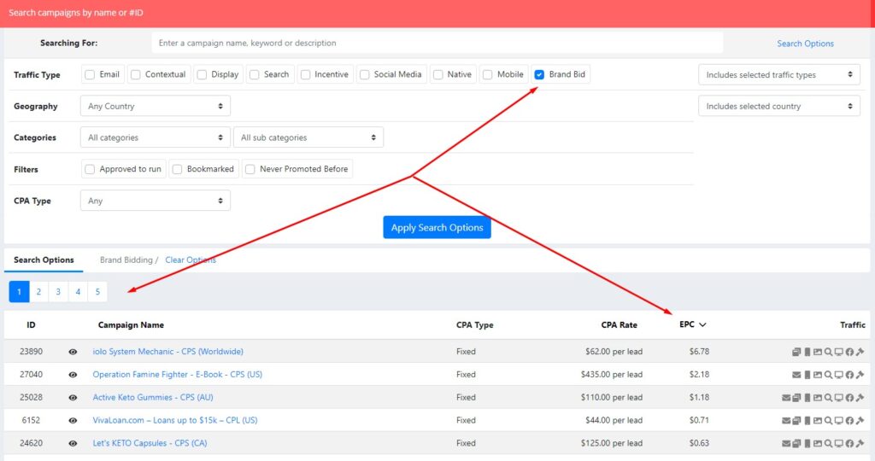The width and height of the screenshot is (875, 461).
Task: Click the mobile phone icon in iolo System Mechanic row
Action: 807,352
